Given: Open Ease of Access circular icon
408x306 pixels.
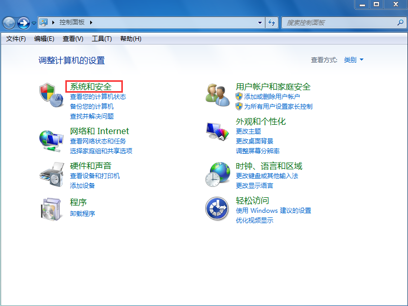Looking at the screenshot, I should (217, 209).
